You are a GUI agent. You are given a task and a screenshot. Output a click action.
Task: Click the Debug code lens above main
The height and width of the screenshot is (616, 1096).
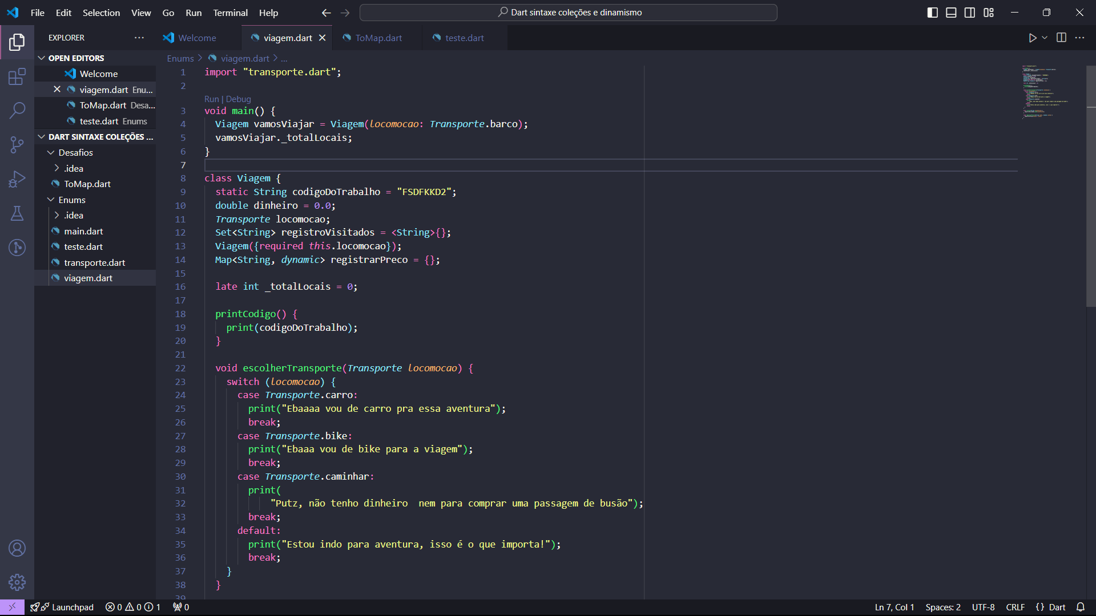(x=238, y=99)
